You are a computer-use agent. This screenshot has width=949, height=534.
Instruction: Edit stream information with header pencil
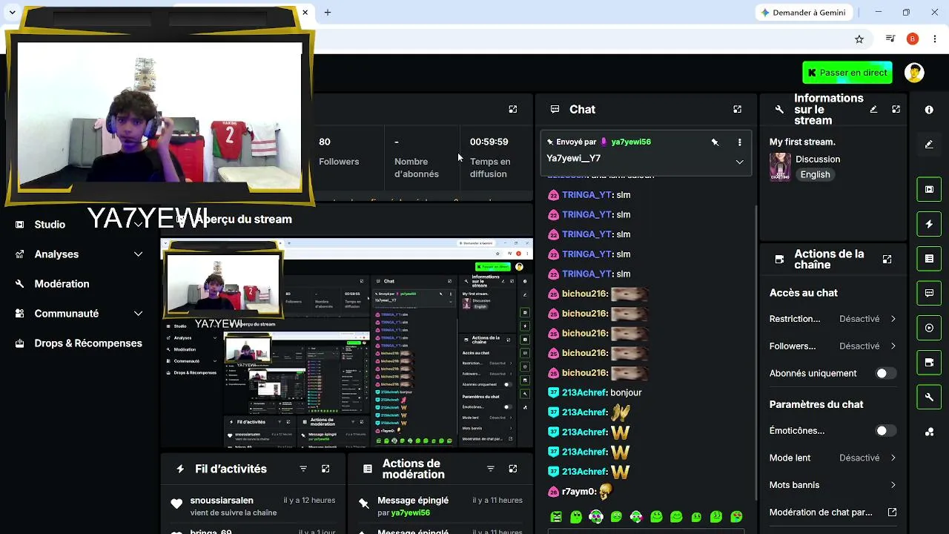point(873,109)
